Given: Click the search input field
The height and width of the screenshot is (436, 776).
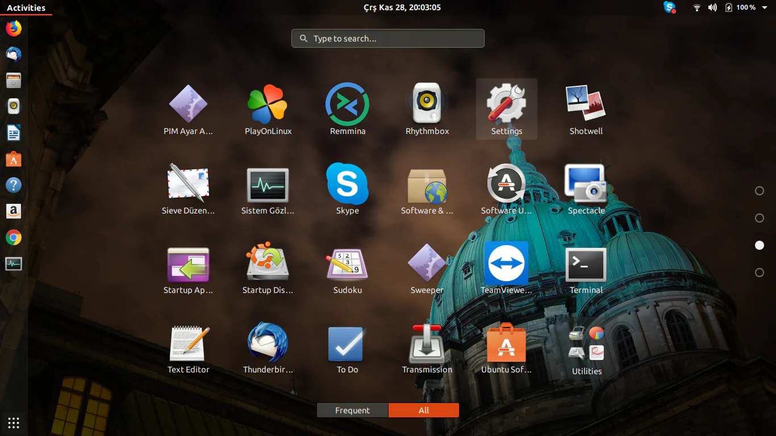Looking at the screenshot, I should (x=387, y=38).
